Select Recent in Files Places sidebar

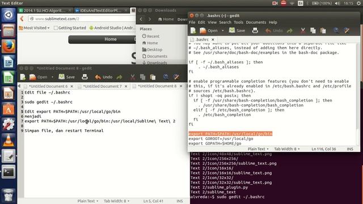pyautogui.click(x=151, y=36)
